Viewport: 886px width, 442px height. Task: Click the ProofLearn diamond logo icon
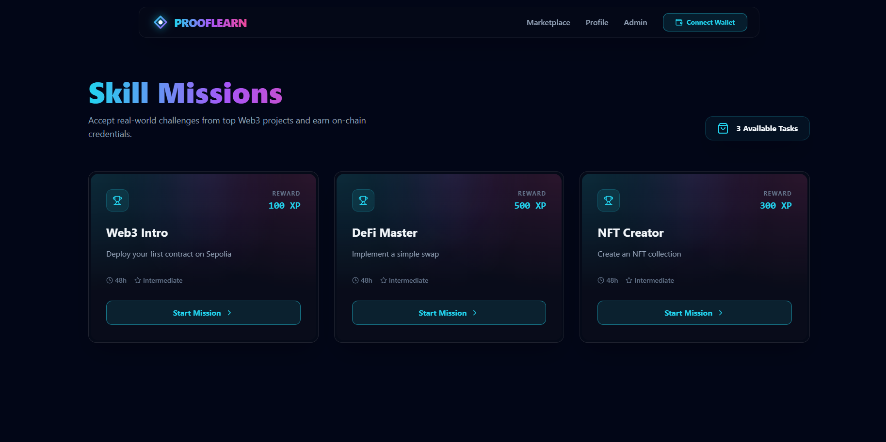[160, 22]
